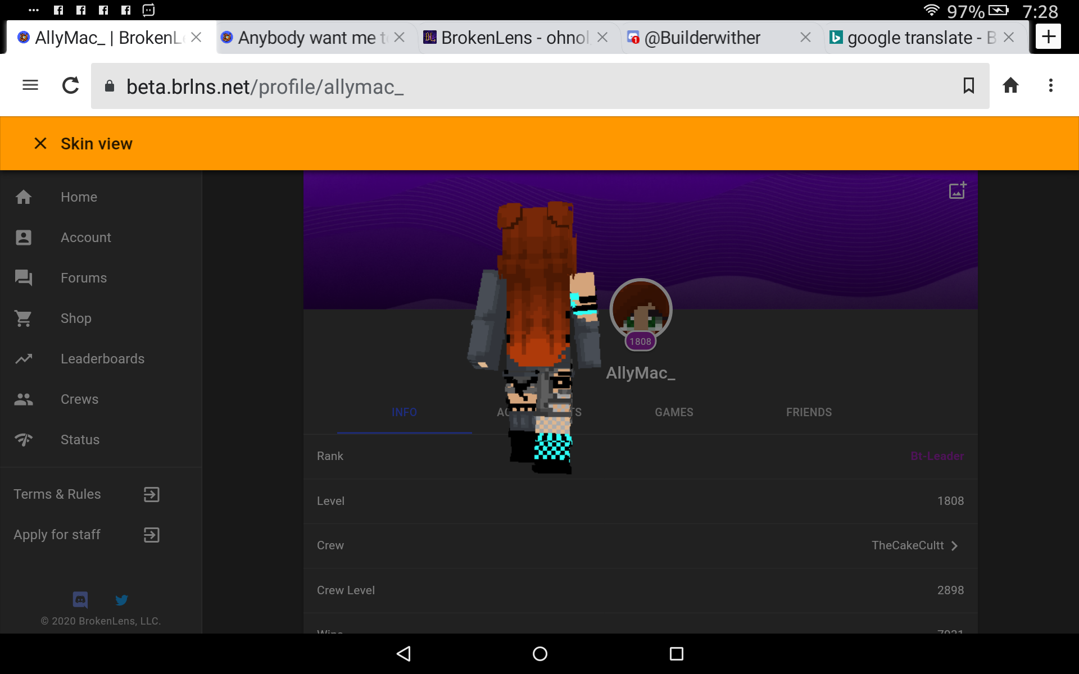Click the Home sidebar icon

[x=24, y=197]
